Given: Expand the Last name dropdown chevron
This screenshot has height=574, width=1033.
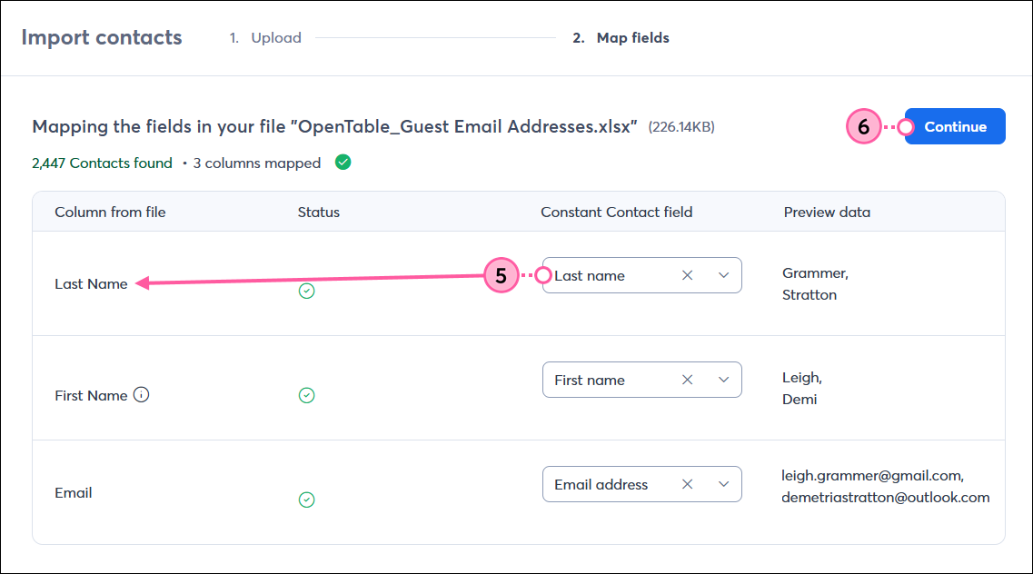Looking at the screenshot, I should (x=723, y=275).
